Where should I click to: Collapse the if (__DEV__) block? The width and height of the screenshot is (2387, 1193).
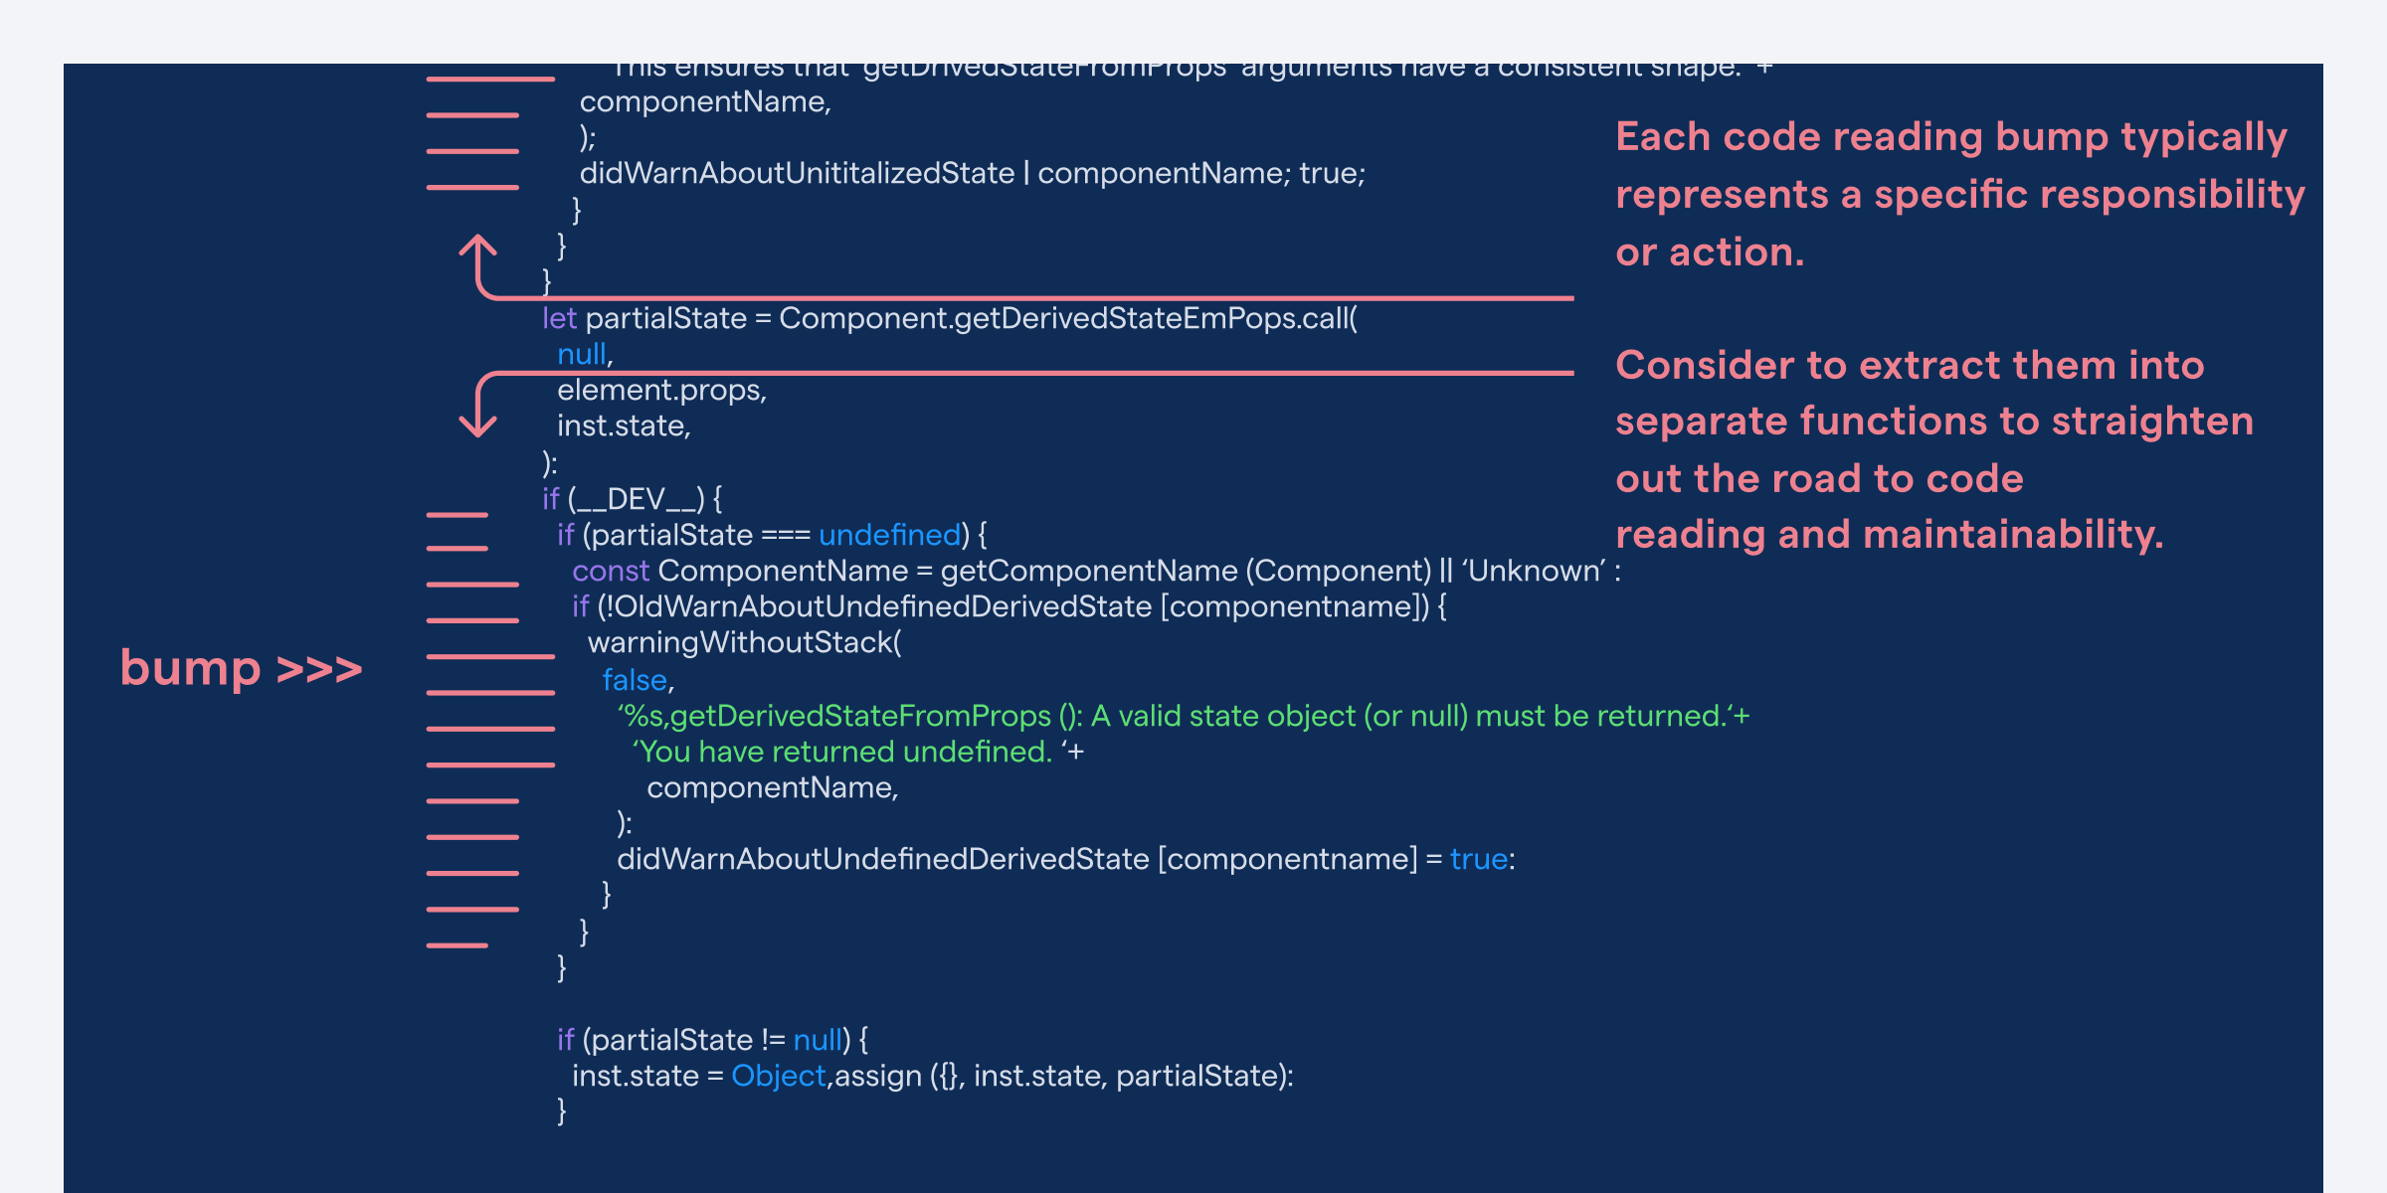(x=631, y=498)
